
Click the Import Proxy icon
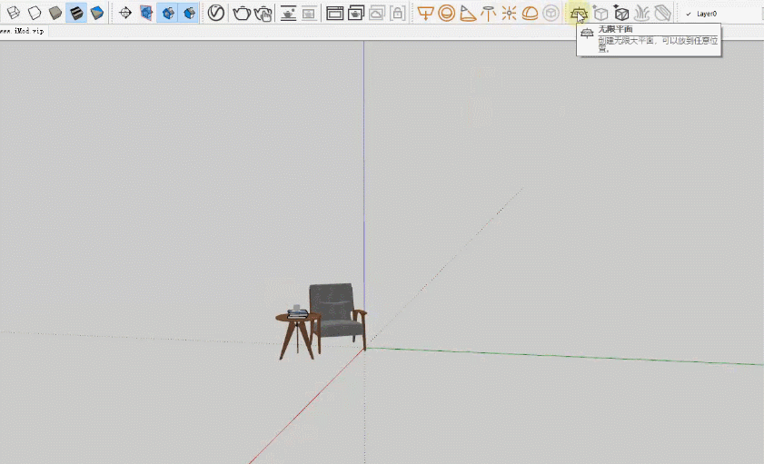[621, 13]
